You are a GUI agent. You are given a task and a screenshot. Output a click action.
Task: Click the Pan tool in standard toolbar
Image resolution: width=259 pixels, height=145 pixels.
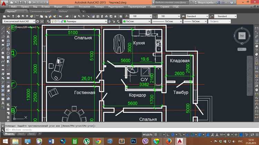[x=75, y=16]
